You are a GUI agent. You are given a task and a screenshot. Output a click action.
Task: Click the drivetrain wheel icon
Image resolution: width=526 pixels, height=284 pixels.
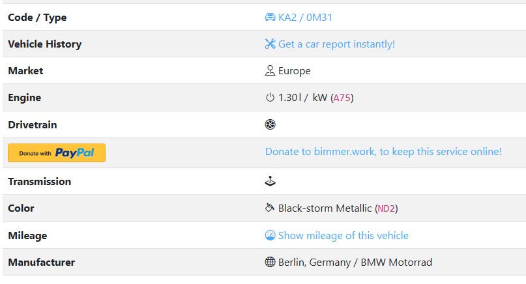click(270, 124)
